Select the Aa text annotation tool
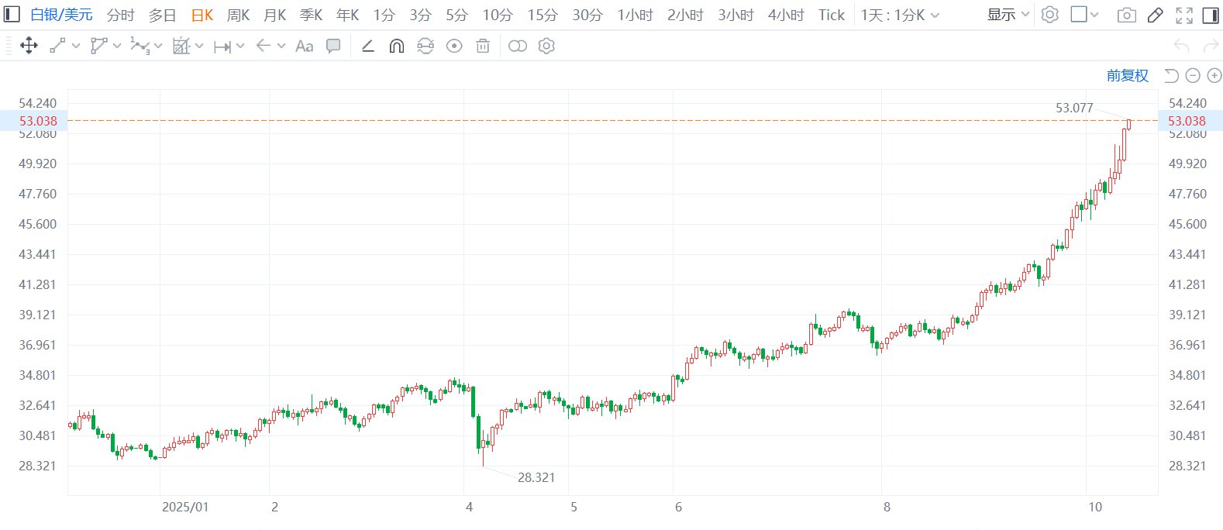Screen dimensions: 1223x530 [305, 46]
